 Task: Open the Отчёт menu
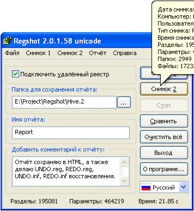point(98,53)
